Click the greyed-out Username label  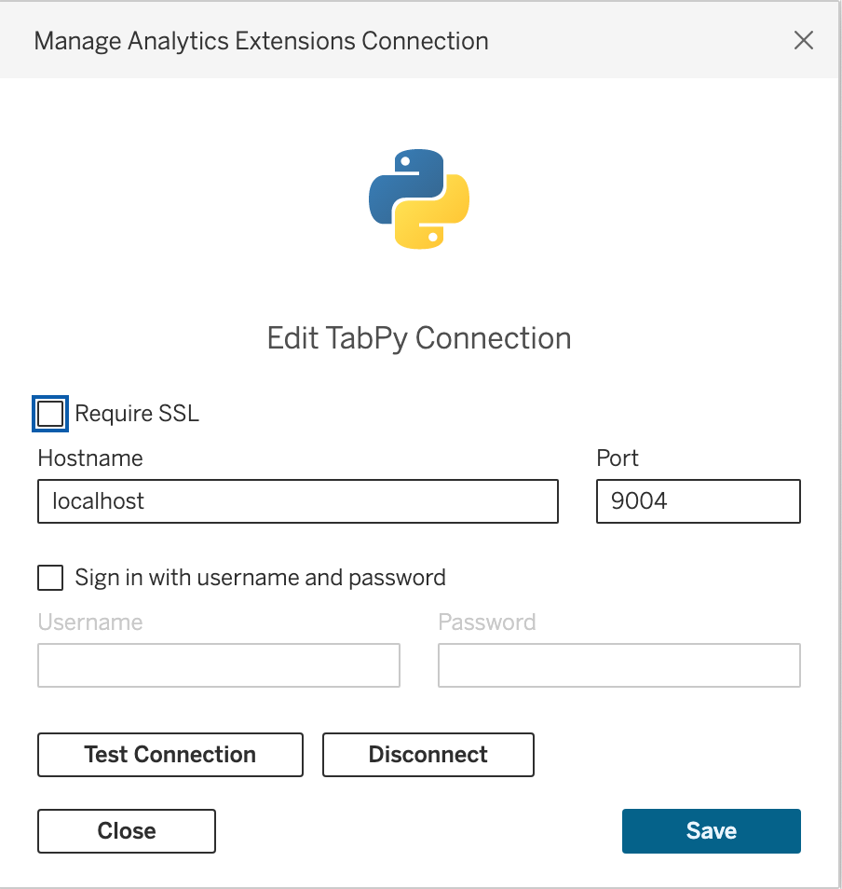[90, 622]
